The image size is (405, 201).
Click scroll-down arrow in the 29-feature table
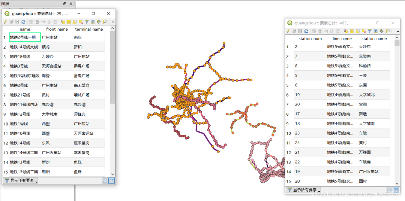coord(112,174)
